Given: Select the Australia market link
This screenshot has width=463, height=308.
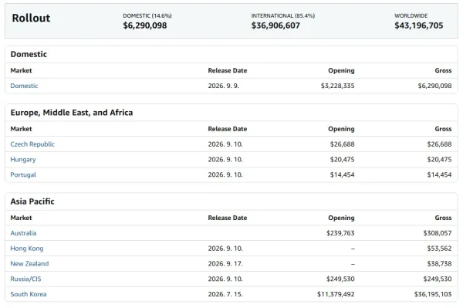Looking at the screenshot, I should pyautogui.click(x=23, y=233).
